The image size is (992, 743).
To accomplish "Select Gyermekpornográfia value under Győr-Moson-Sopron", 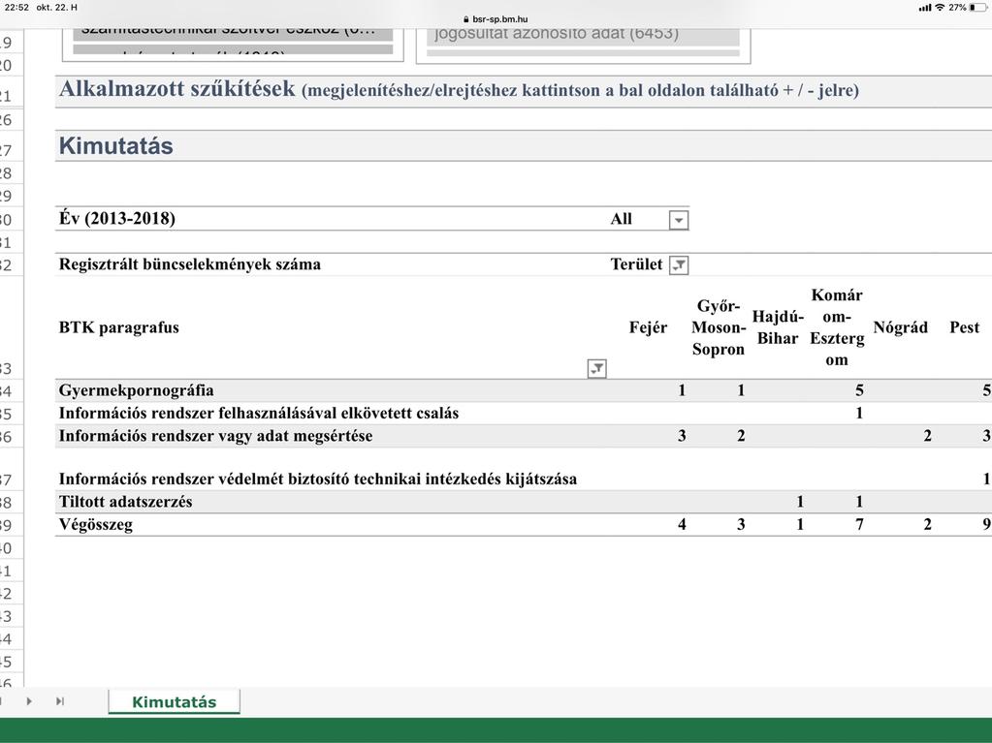I will click(x=741, y=390).
